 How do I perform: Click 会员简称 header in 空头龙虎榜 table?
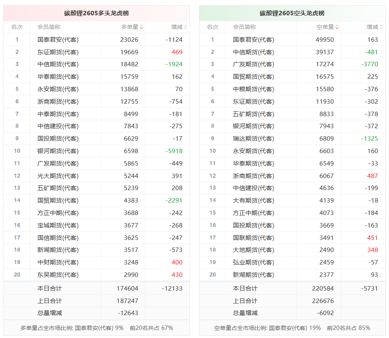point(244,27)
